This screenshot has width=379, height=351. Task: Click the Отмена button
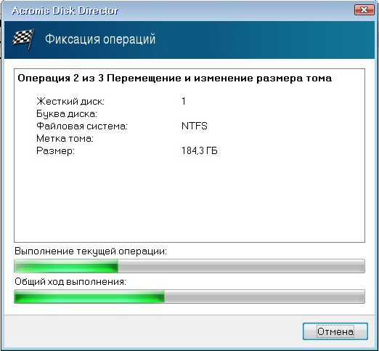click(x=335, y=331)
